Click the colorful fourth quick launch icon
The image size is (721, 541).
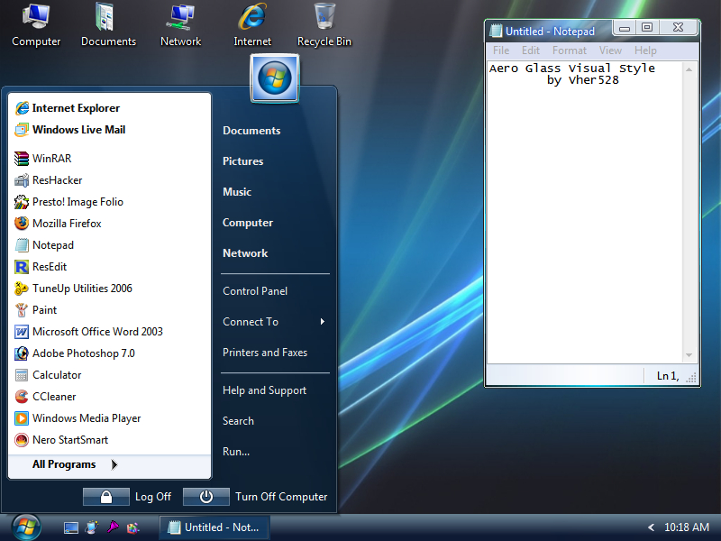pos(133,528)
